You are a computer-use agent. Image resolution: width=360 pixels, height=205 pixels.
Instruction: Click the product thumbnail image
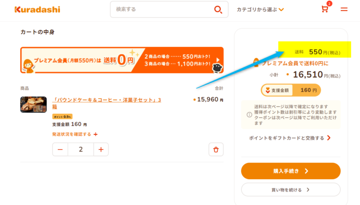tap(33, 105)
